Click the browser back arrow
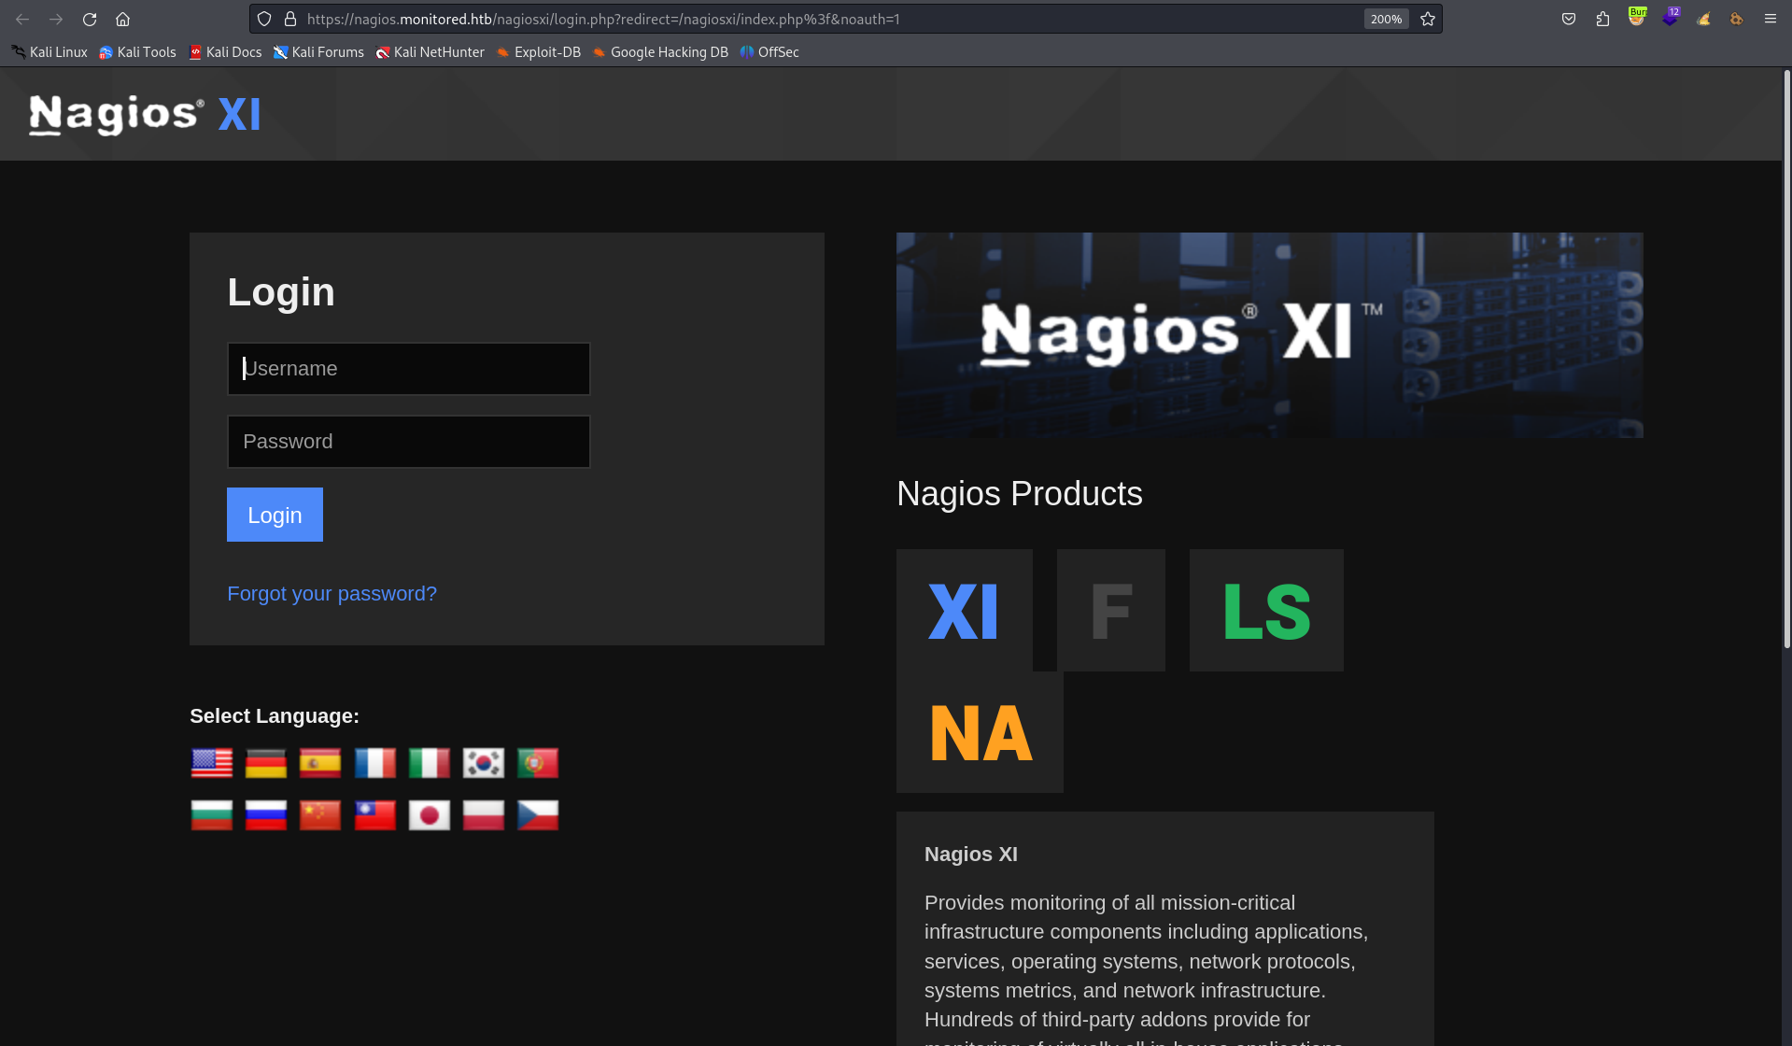Image resolution: width=1792 pixels, height=1046 pixels. pyautogui.click(x=22, y=19)
